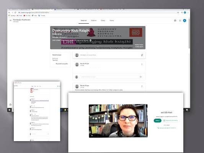Switch to the Osoby tab
The height and width of the screenshot is (153, 204).
tap(103, 21)
